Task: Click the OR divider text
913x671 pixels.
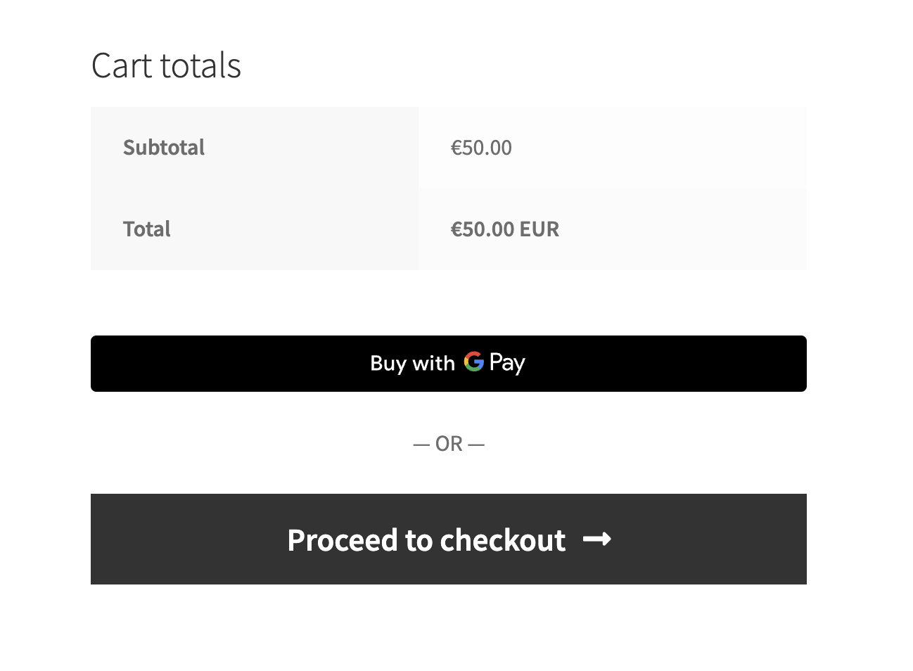Action: pos(449,445)
